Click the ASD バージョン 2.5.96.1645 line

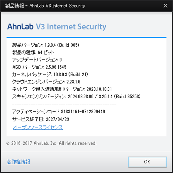(39, 67)
